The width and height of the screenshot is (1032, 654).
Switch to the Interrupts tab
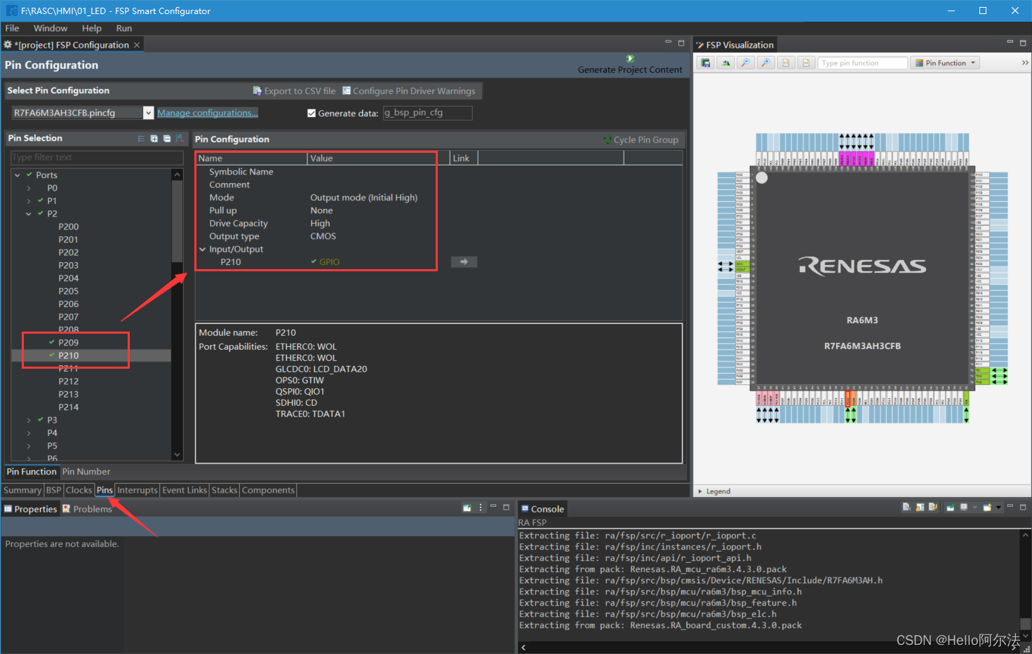138,490
